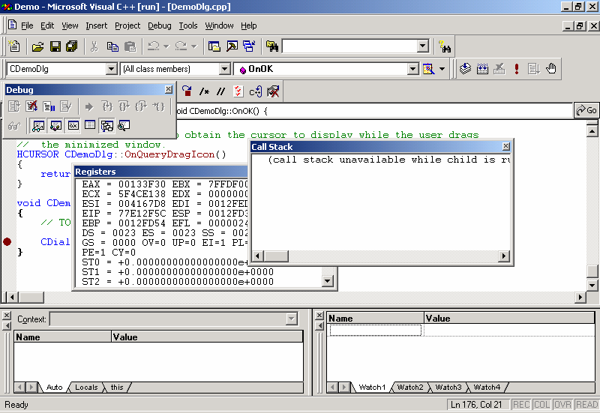Click the Registers window scroll down arrow

[328, 281]
